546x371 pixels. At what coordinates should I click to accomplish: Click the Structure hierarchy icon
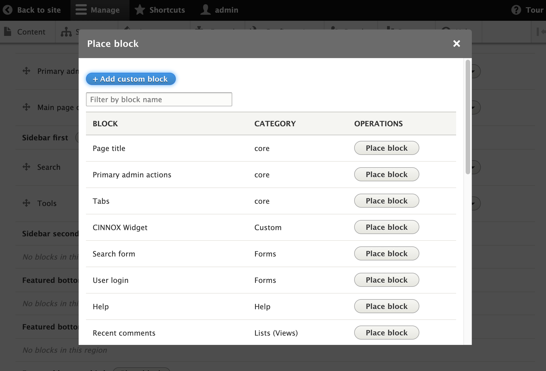coord(66,32)
